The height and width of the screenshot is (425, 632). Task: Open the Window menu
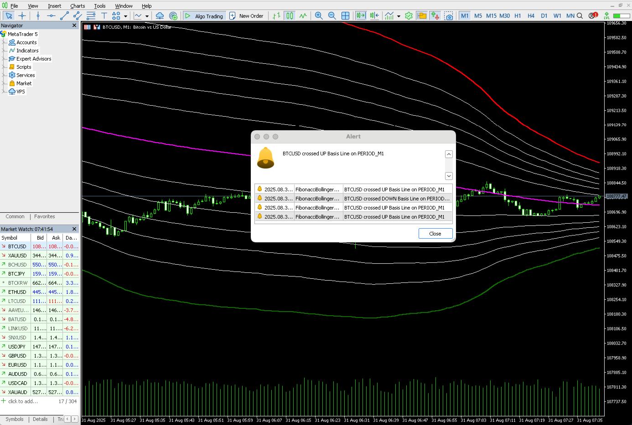(124, 6)
